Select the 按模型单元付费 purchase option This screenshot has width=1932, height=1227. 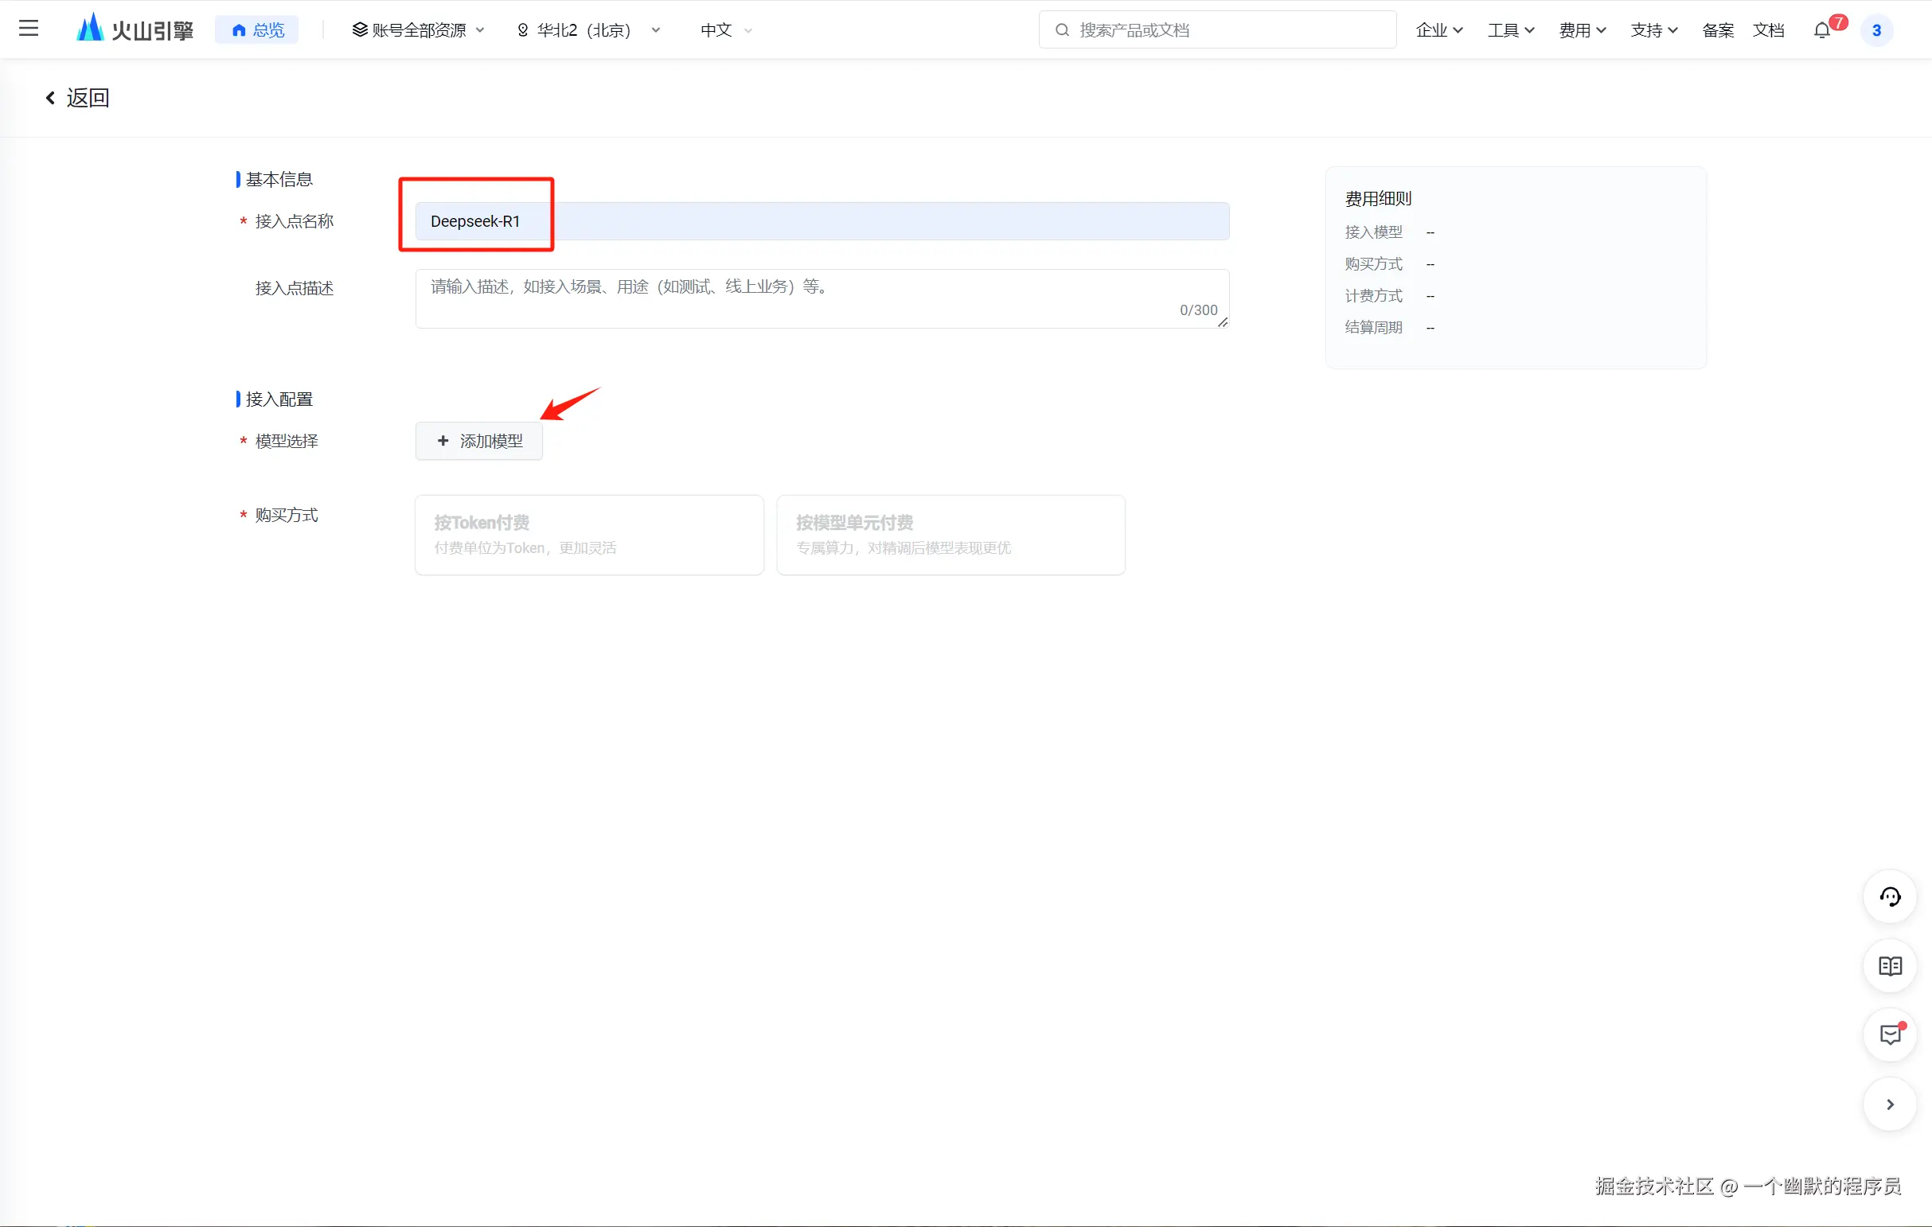click(x=950, y=535)
